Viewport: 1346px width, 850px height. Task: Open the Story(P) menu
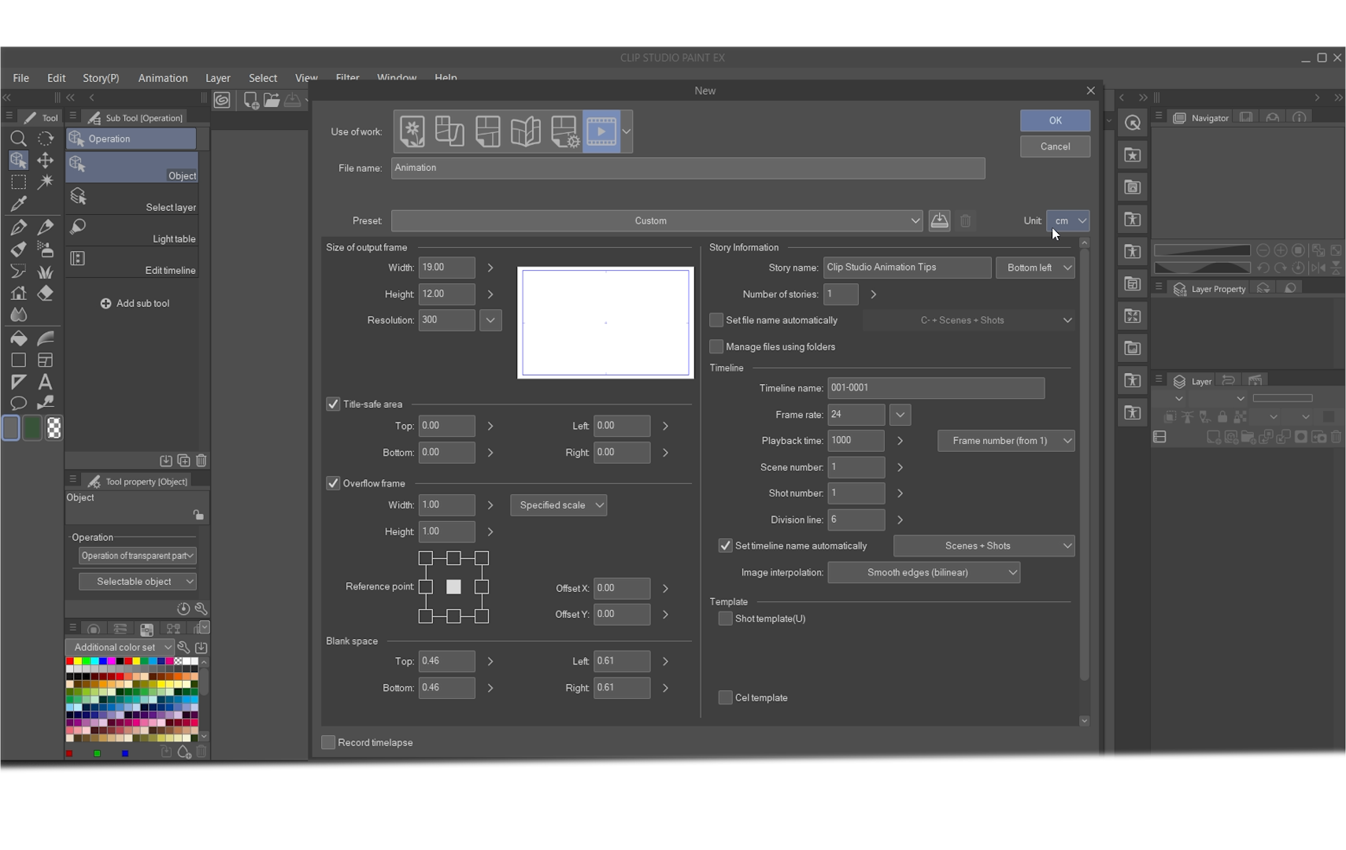(101, 79)
